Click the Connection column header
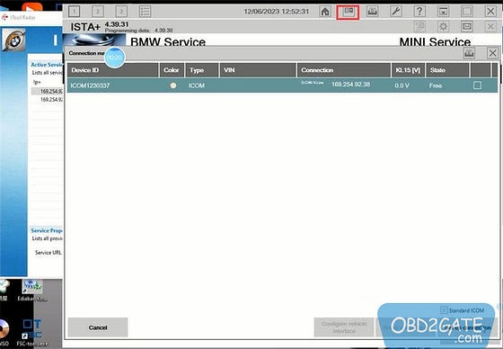 343,70
